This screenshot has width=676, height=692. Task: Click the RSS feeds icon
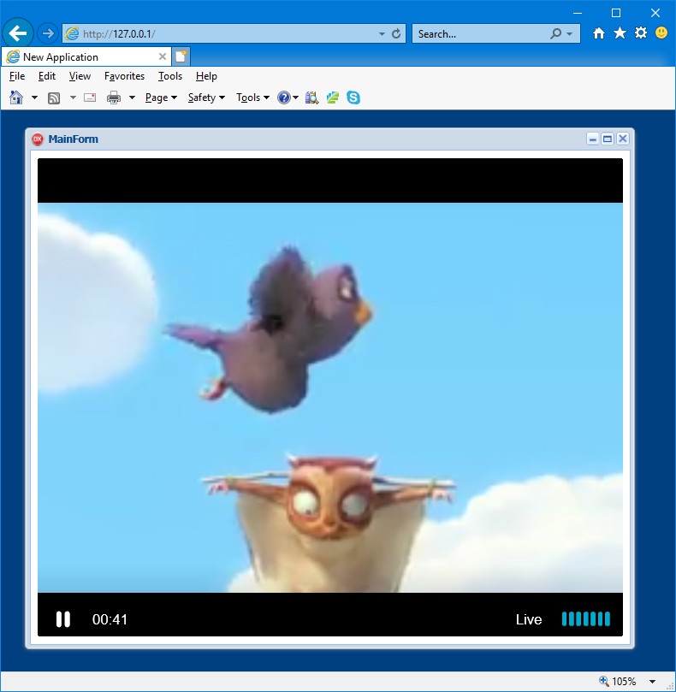coord(53,98)
